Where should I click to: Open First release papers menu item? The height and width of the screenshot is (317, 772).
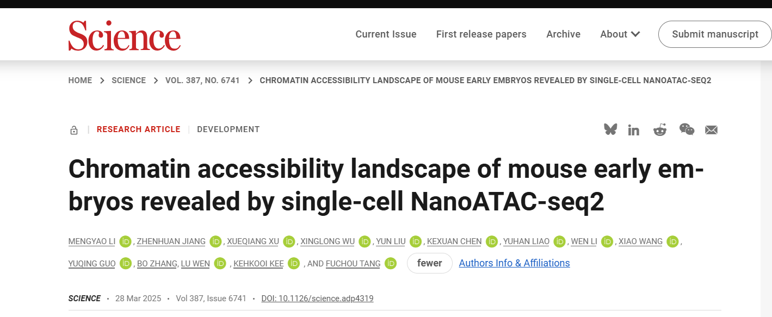(x=481, y=34)
